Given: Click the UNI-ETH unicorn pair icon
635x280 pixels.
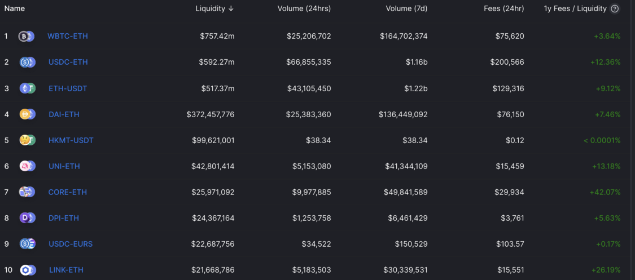Looking at the screenshot, I should click(x=28, y=166).
